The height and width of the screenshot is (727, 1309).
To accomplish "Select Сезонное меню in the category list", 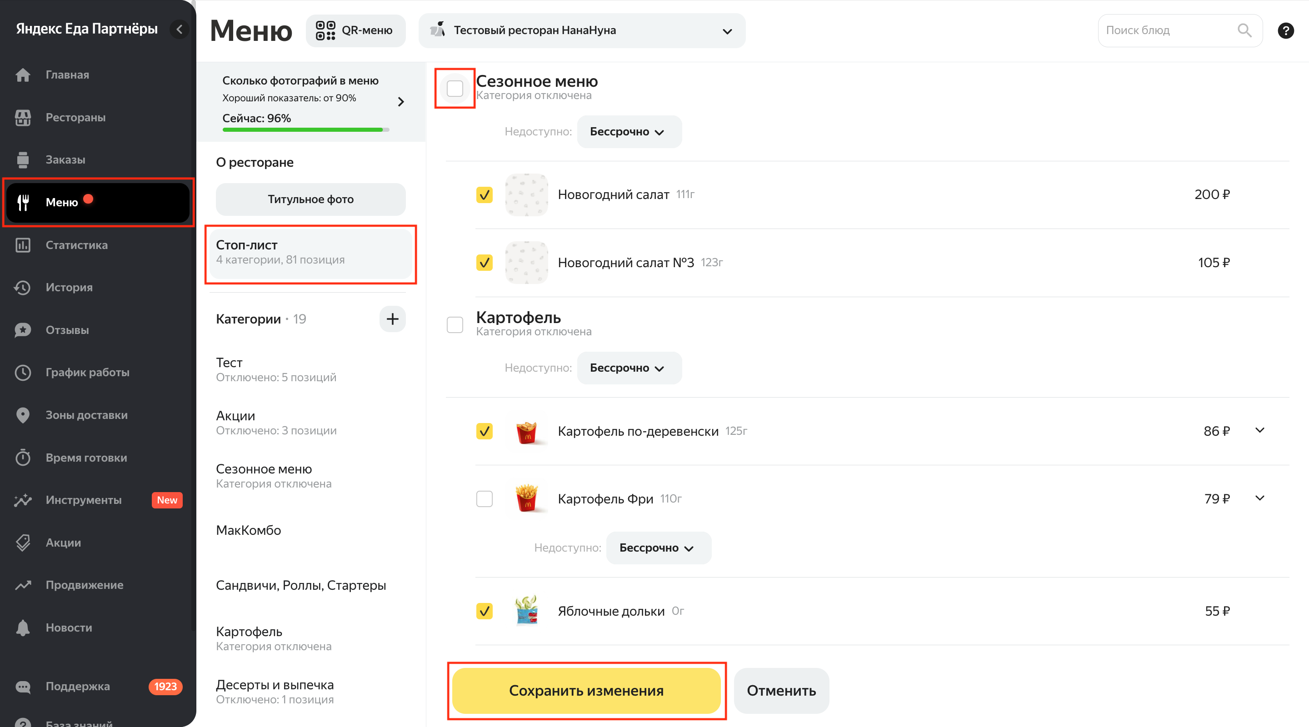I will tap(310, 476).
